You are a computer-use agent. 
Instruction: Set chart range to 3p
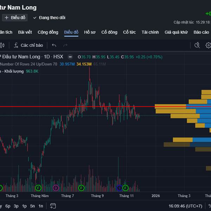coord(16,206)
